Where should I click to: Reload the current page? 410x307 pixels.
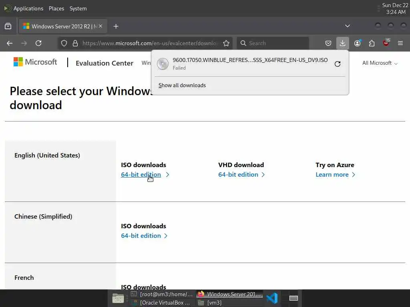38,43
